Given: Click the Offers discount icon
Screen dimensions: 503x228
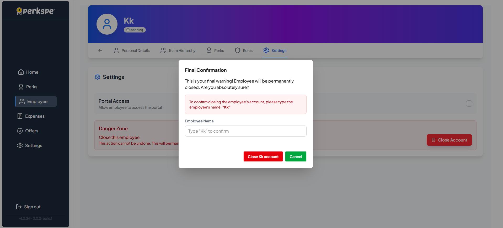Looking at the screenshot, I should (20, 131).
